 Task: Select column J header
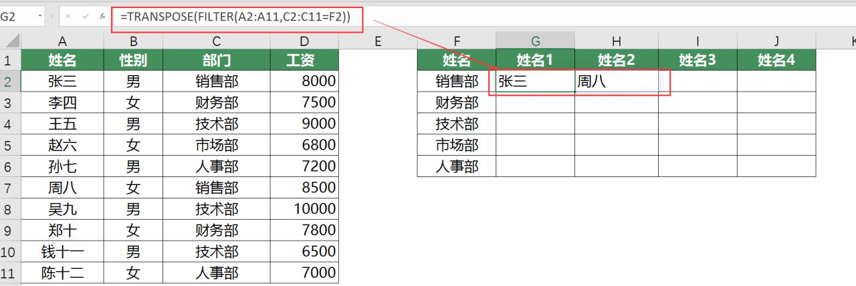click(776, 41)
